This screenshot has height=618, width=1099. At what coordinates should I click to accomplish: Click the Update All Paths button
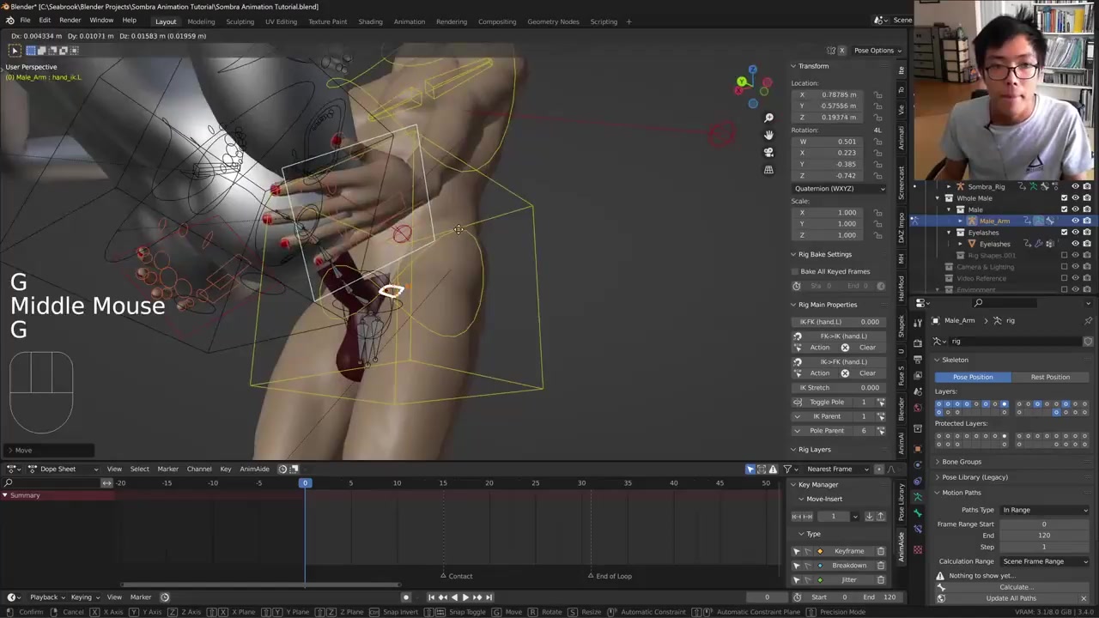point(1011,598)
